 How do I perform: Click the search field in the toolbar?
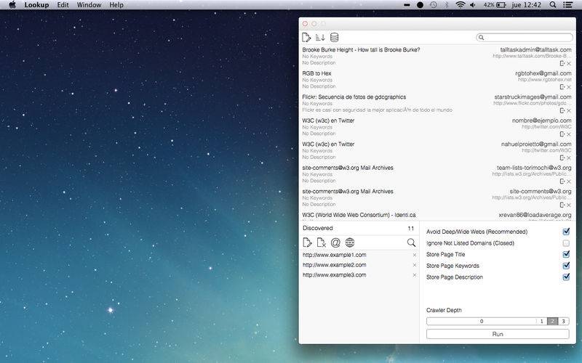point(525,38)
